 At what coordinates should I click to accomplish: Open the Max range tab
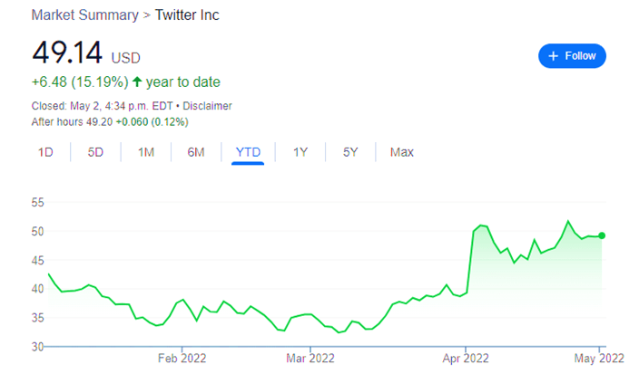point(402,152)
